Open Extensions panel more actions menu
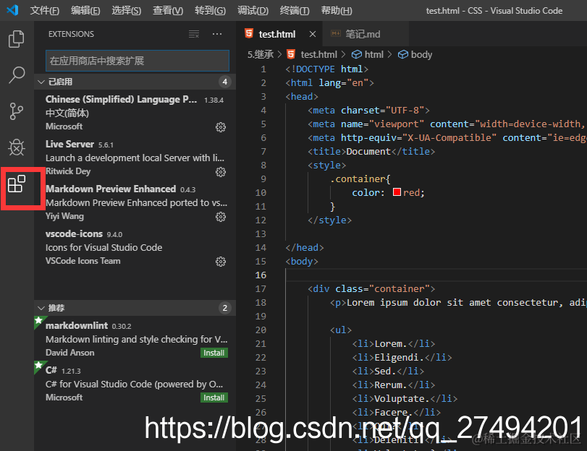The image size is (587, 451). coord(217,34)
